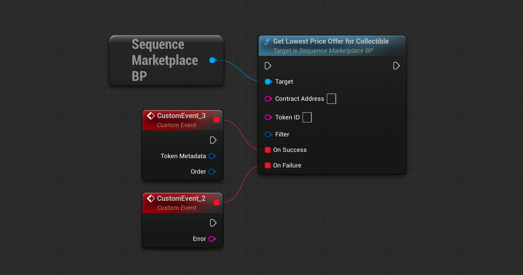The width and height of the screenshot is (523, 275).
Task: Click the CustomEvent_3 red delegate output pin
Action: tap(217, 120)
